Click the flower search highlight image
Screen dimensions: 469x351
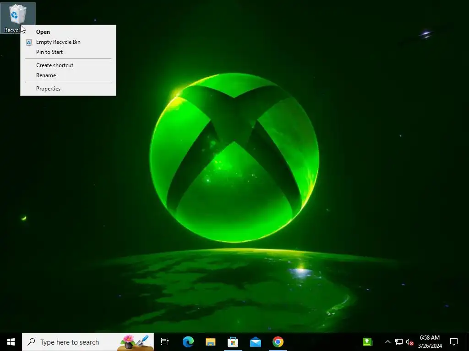pyautogui.click(x=135, y=343)
